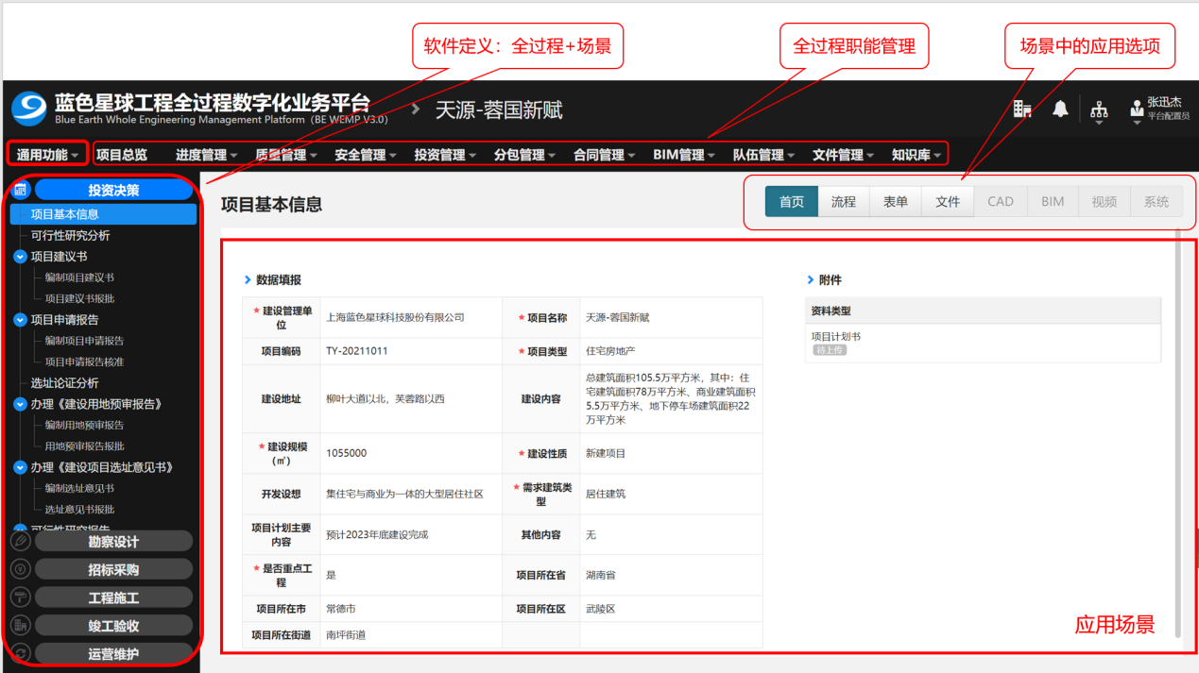This screenshot has height=673, width=1199.
Task: Collapse the 项目建议书 tree node
Action: [x=20, y=257]
